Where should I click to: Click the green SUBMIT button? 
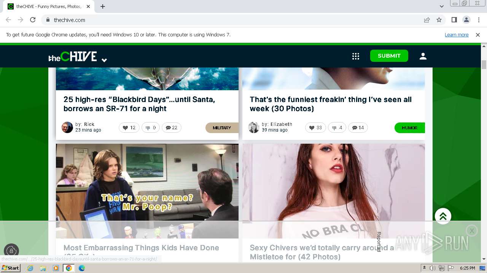click(x=389, y=56)
